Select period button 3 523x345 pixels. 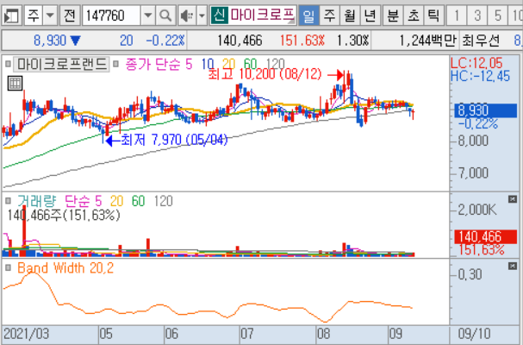[477, 16]
